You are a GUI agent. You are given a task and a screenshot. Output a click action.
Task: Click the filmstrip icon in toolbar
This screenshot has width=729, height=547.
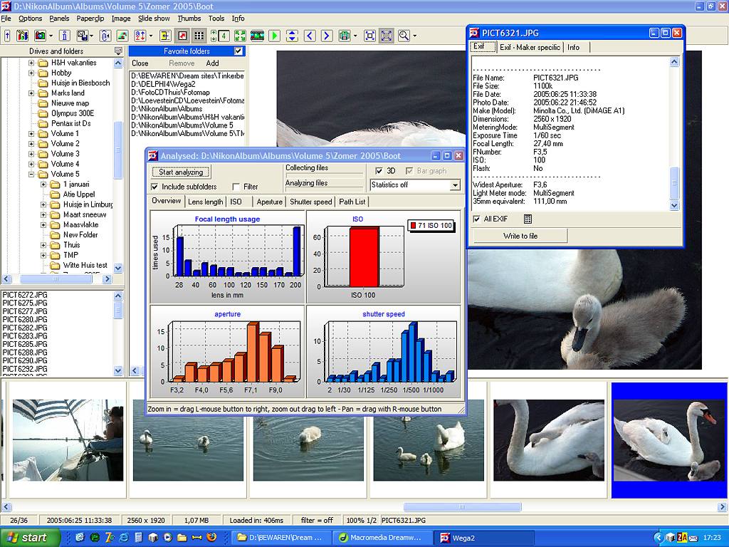coord(257,36)
